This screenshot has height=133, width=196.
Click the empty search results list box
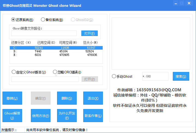pos(151,44)
